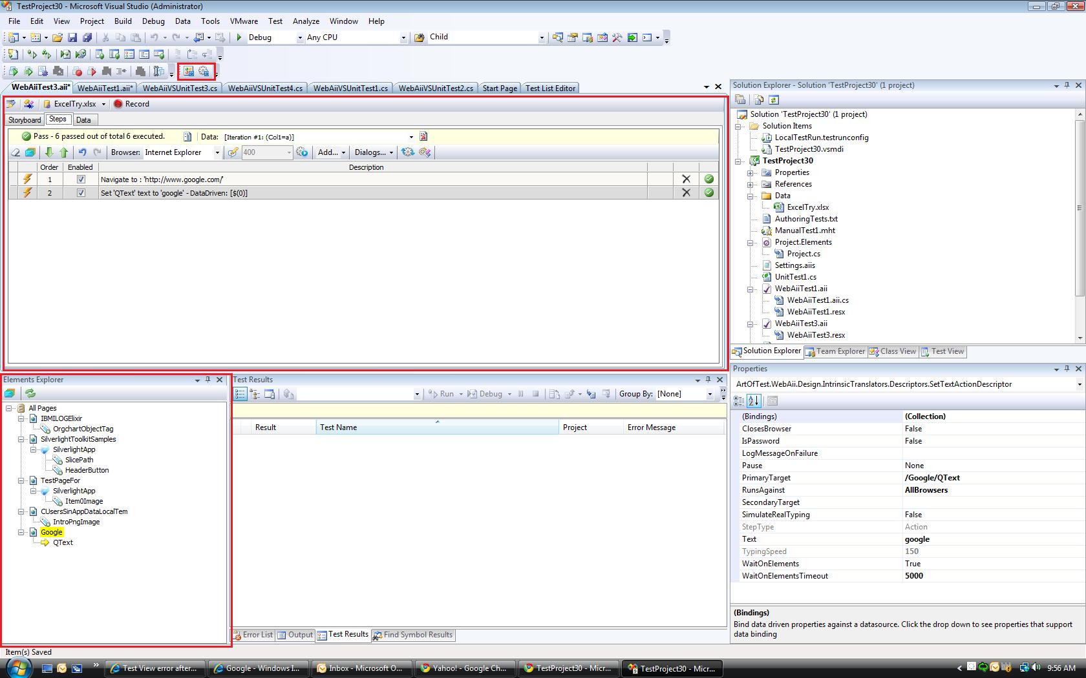
Task: Select ExcelTry.xlsx in Solution Explorer
Action: coord(807,207)
